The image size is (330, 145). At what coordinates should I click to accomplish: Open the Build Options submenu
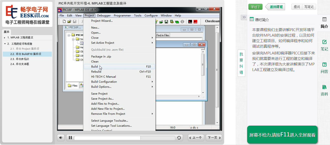(x=119, y=87)
